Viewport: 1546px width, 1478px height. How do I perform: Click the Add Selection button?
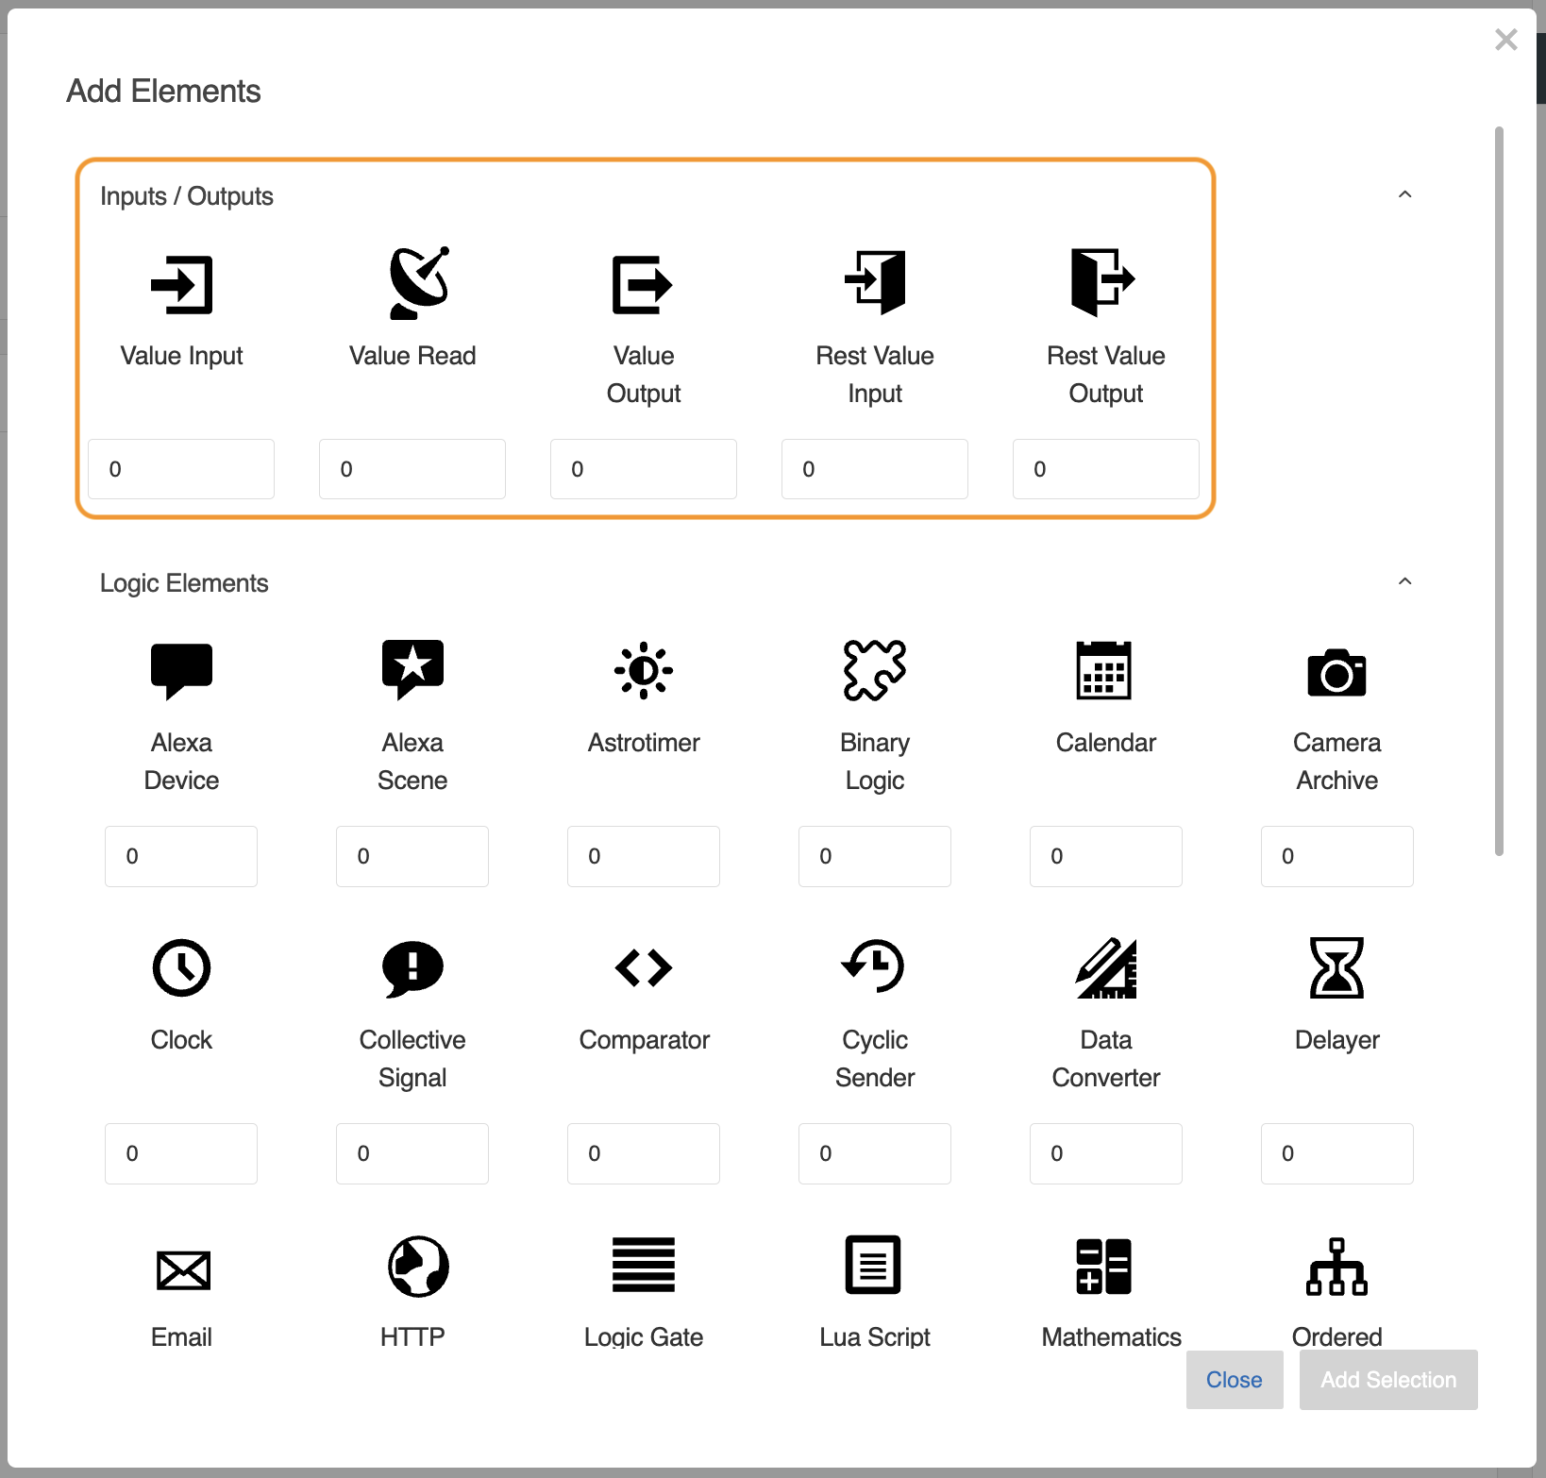tap(1387, 1380)
